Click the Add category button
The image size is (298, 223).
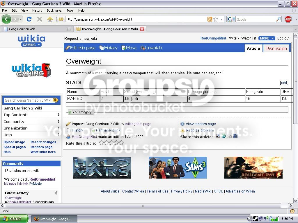pos(80,112)
